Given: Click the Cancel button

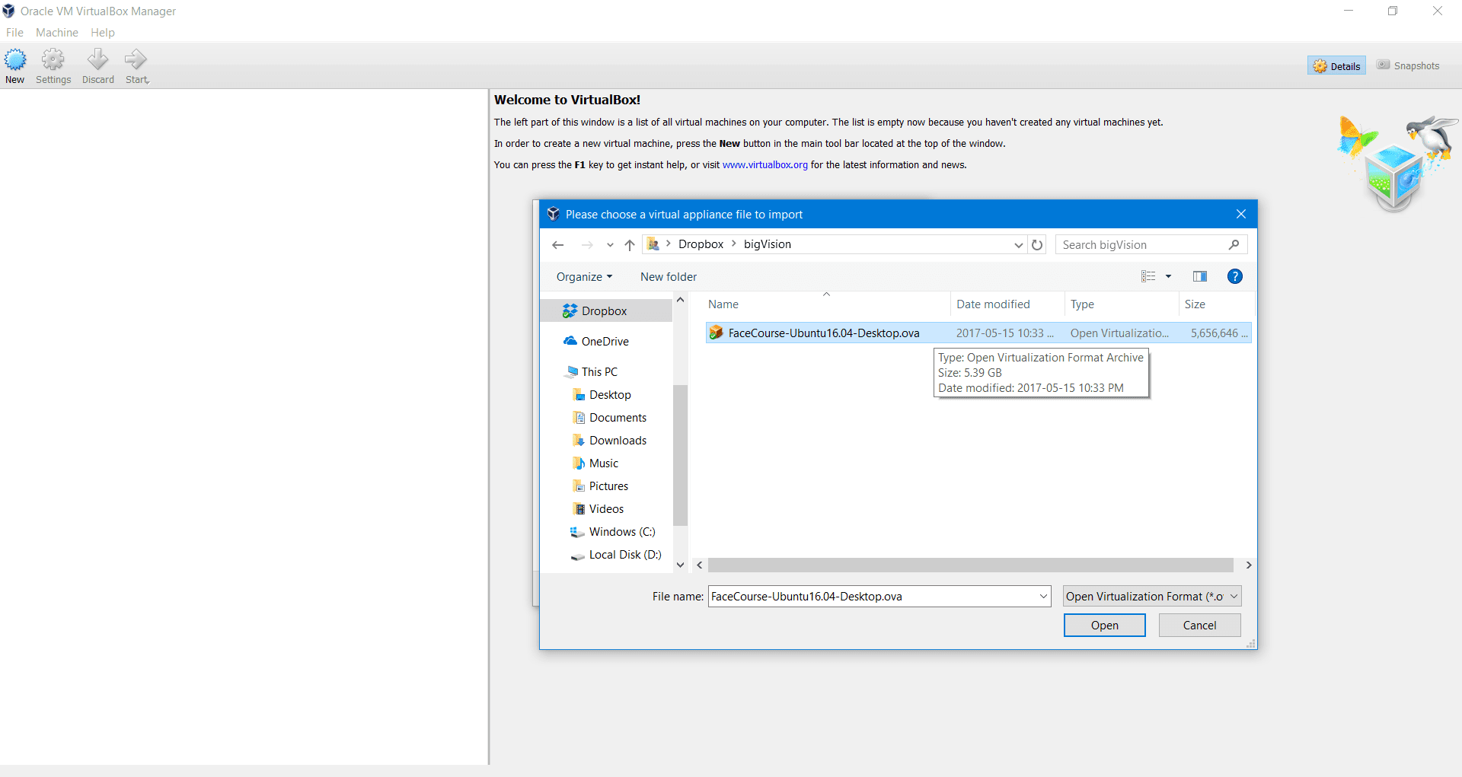Looking at the screenshot, I should (1199, 626).
